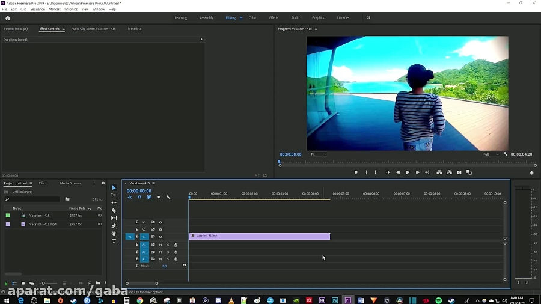541x304 pixels.
Task: Step forward one frame
Action: tap(418, 172)
